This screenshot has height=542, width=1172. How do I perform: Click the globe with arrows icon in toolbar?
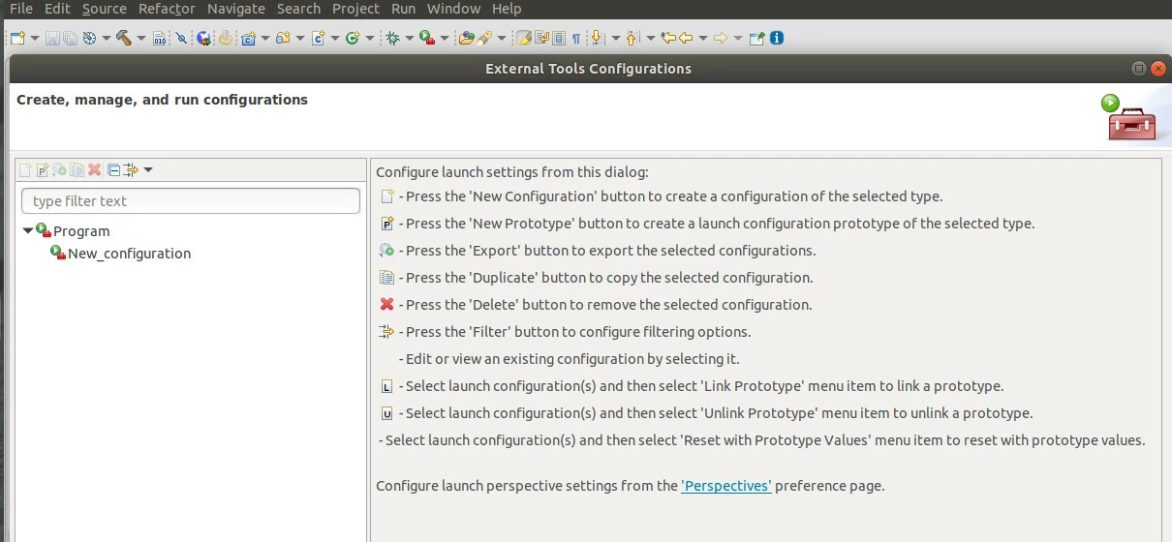(x=203, y=39)
